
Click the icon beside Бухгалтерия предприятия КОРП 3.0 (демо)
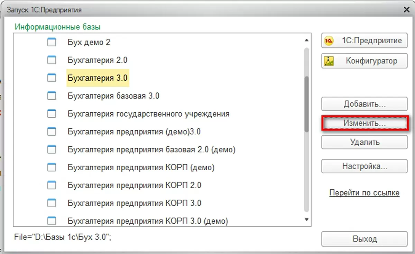coord(52,220)
